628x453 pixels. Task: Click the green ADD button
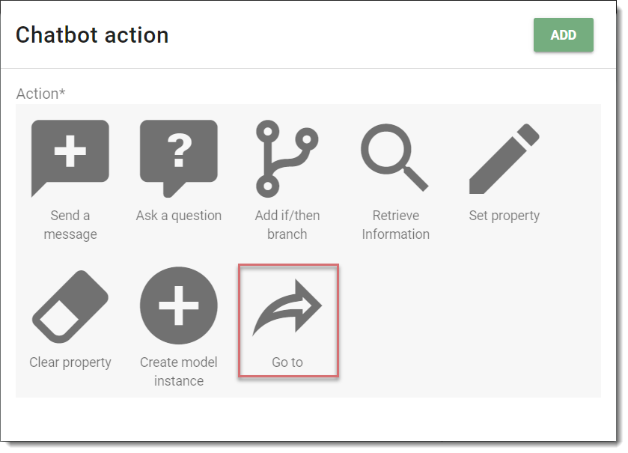563,35
